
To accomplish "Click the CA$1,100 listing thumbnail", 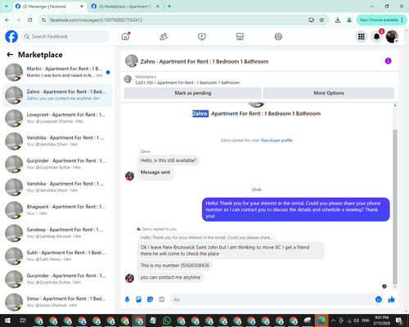I will click(x=128, y=79).
